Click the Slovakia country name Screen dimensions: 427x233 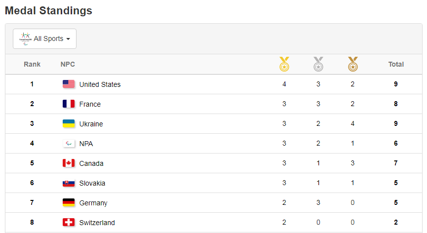pyautogui.click(x=92, y=183)
